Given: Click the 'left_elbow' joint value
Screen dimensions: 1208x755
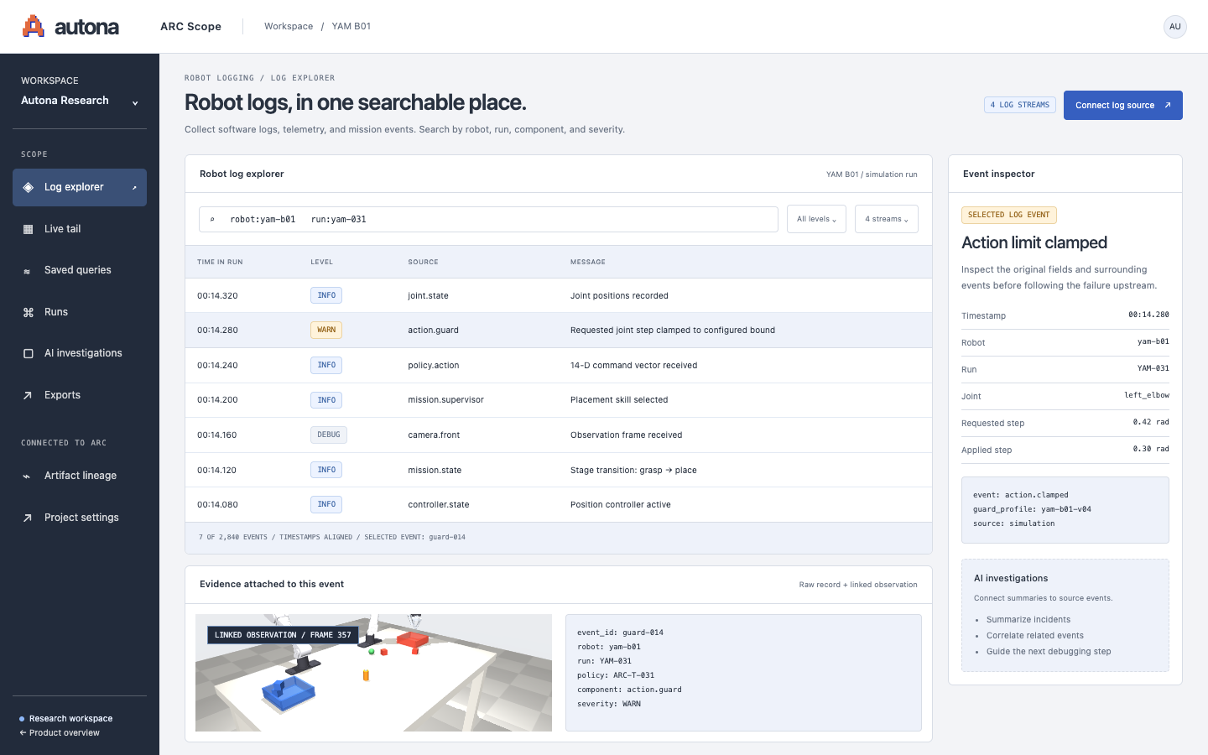Looking at the screenshot, I should (x=1147, y=395).
